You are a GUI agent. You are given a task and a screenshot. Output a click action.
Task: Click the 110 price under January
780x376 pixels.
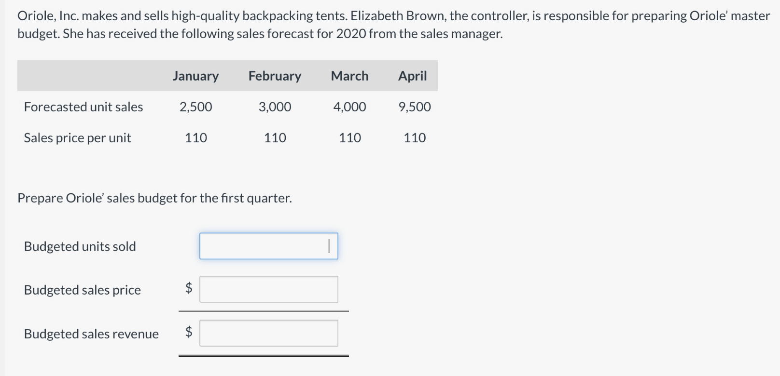coord(195,138)
